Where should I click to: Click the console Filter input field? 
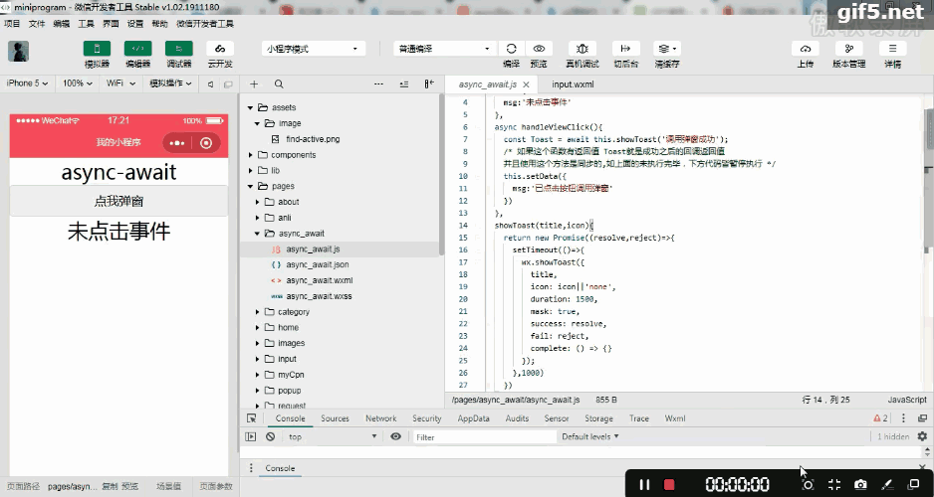coord(485,437)
